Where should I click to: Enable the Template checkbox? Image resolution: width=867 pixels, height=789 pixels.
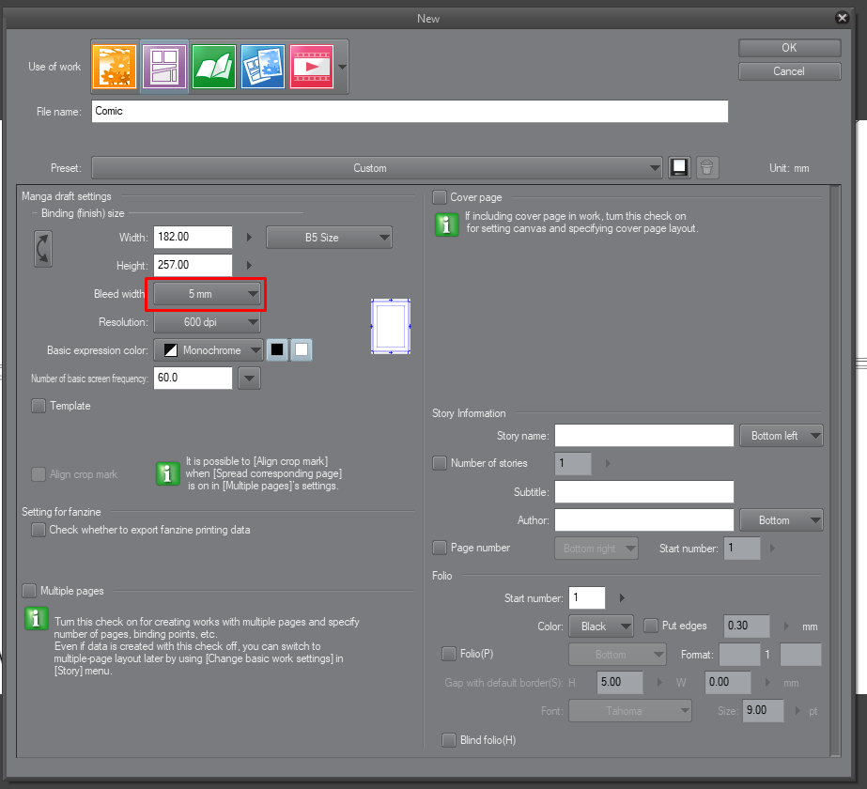click(39, 406)
